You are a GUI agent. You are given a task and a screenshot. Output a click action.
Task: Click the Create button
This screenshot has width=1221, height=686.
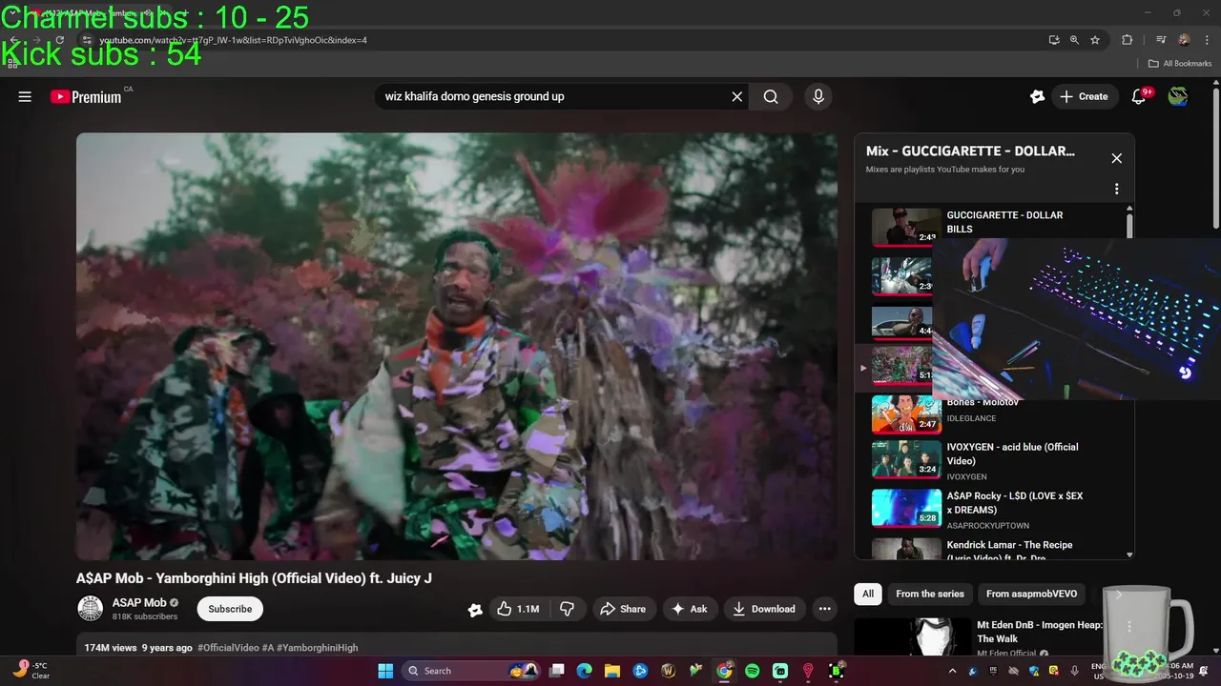tap(1085, 96)
